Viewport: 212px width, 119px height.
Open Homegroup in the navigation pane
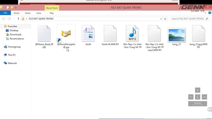(14, 47)
